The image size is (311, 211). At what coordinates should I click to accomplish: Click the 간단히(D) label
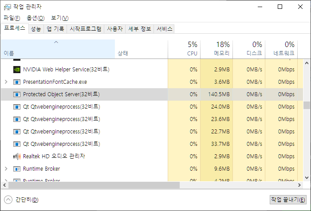[x=27, y=200]
